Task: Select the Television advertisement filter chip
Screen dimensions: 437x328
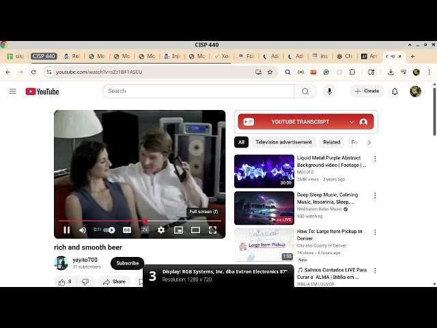Action: pos(283,142)
